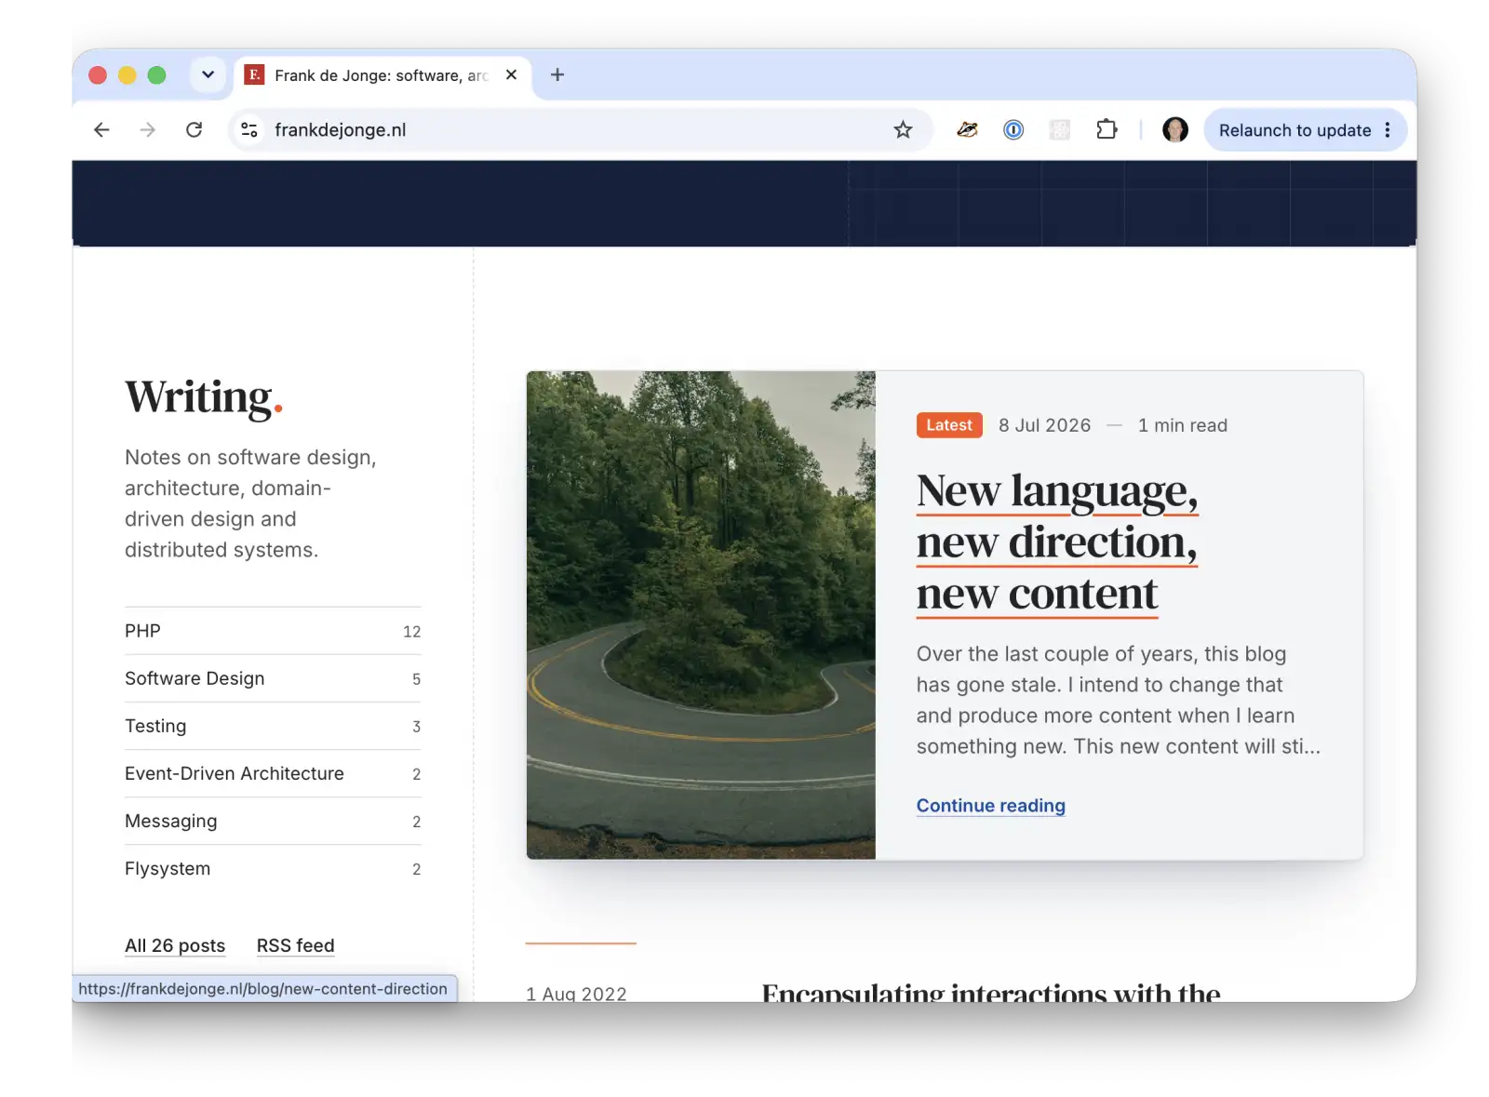
Task: Open the Chrome profile avatar
Action: tap(1175, 130)
